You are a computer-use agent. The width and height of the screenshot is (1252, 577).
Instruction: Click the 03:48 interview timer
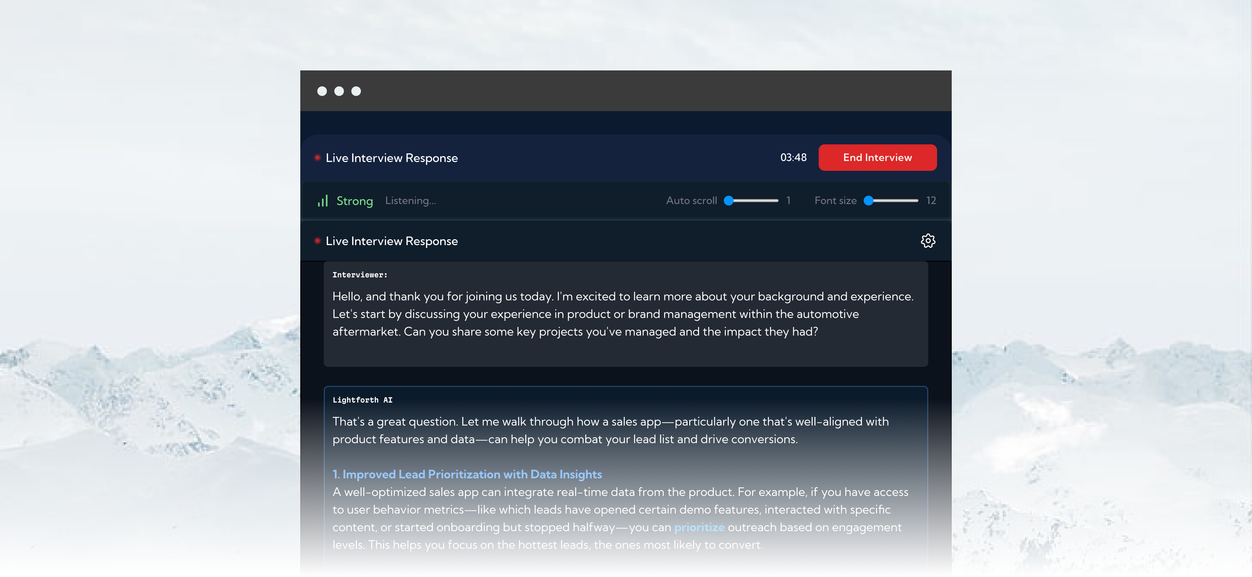pyautogui.click(x=793, y=157)
